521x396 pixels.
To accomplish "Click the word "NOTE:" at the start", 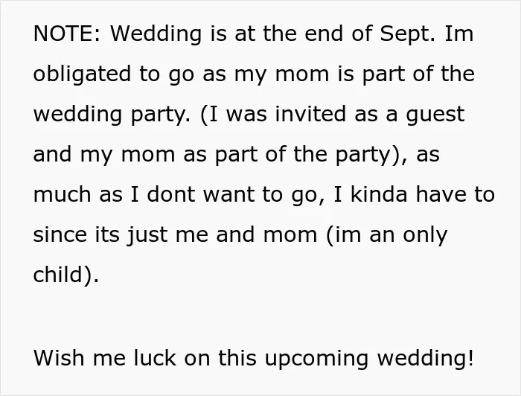I will 66,33.
